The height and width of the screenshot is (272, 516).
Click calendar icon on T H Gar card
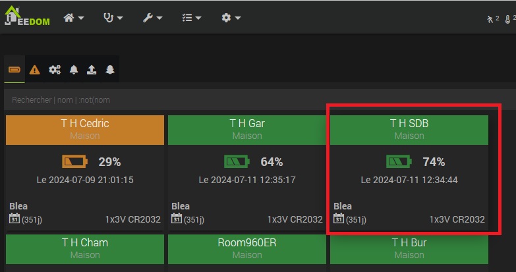tap(177, 219)
